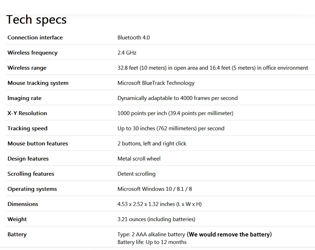Viewport: 315px width, 250px height.
Task: Select the Wireless frequency row label
Action: pyautogui.click(x=32, y=53)
